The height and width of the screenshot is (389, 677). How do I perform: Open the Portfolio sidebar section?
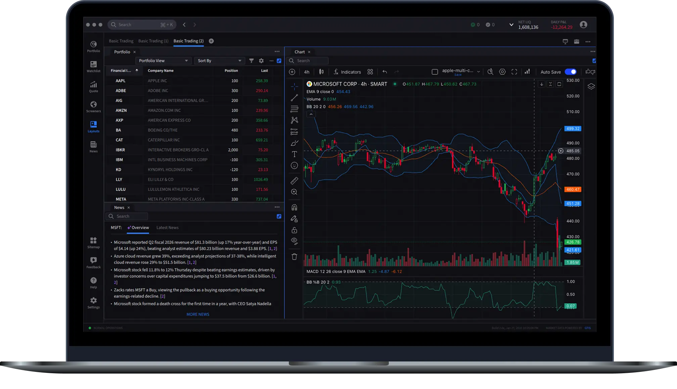coord(93,46)
